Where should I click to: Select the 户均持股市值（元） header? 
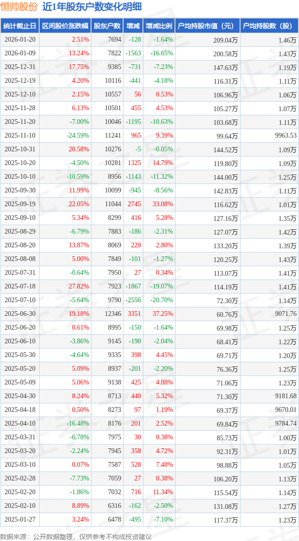207,26
